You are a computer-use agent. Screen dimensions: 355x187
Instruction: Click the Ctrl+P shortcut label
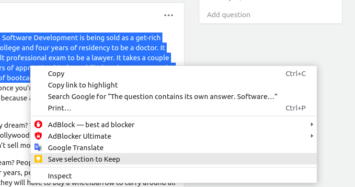click(296, 108)
